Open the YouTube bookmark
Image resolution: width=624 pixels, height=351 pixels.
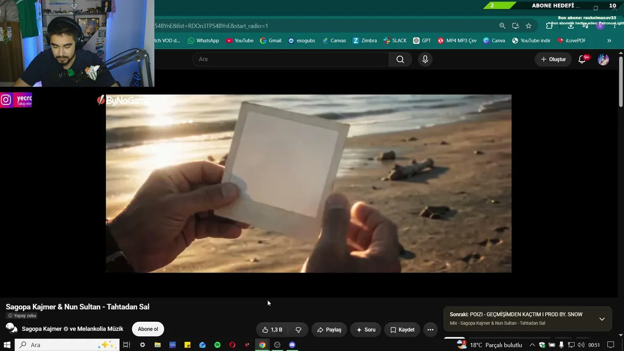239,40
